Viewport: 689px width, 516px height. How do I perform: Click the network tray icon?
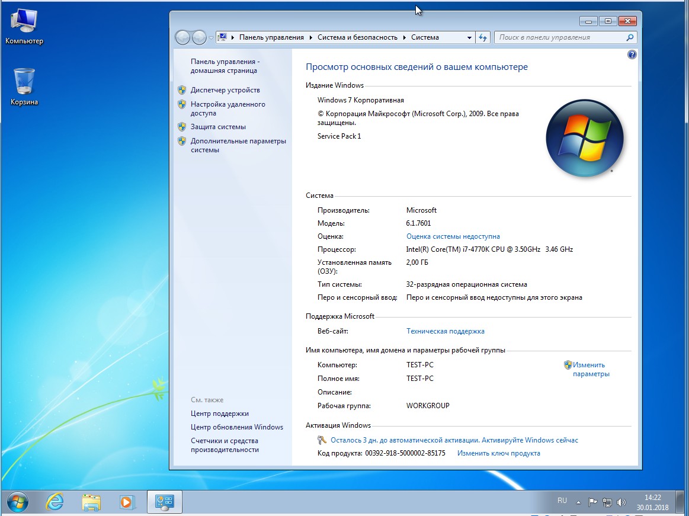[x=607, y=502]
